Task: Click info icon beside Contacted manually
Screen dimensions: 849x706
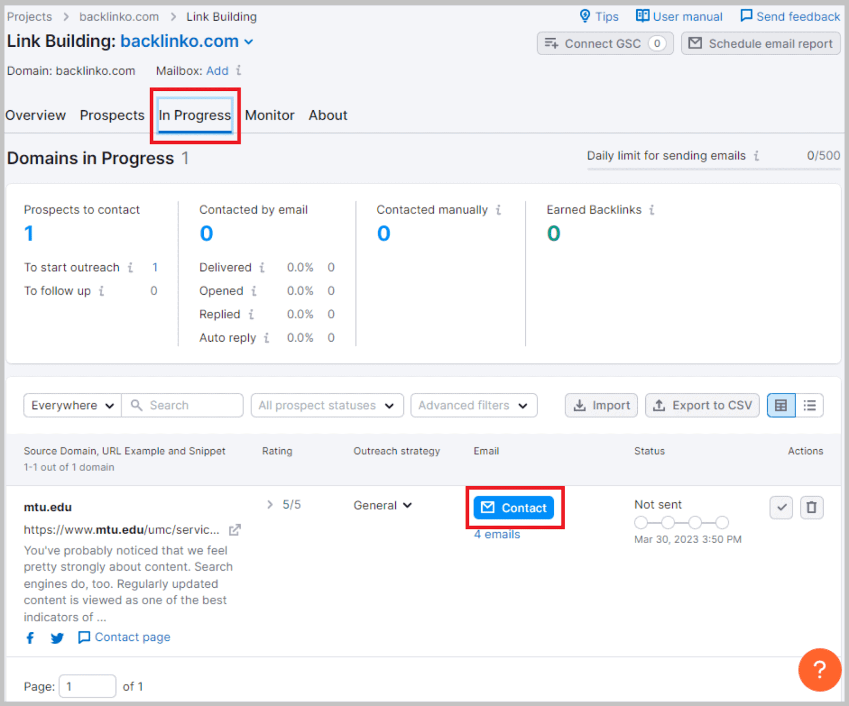Action: [498, 210]
